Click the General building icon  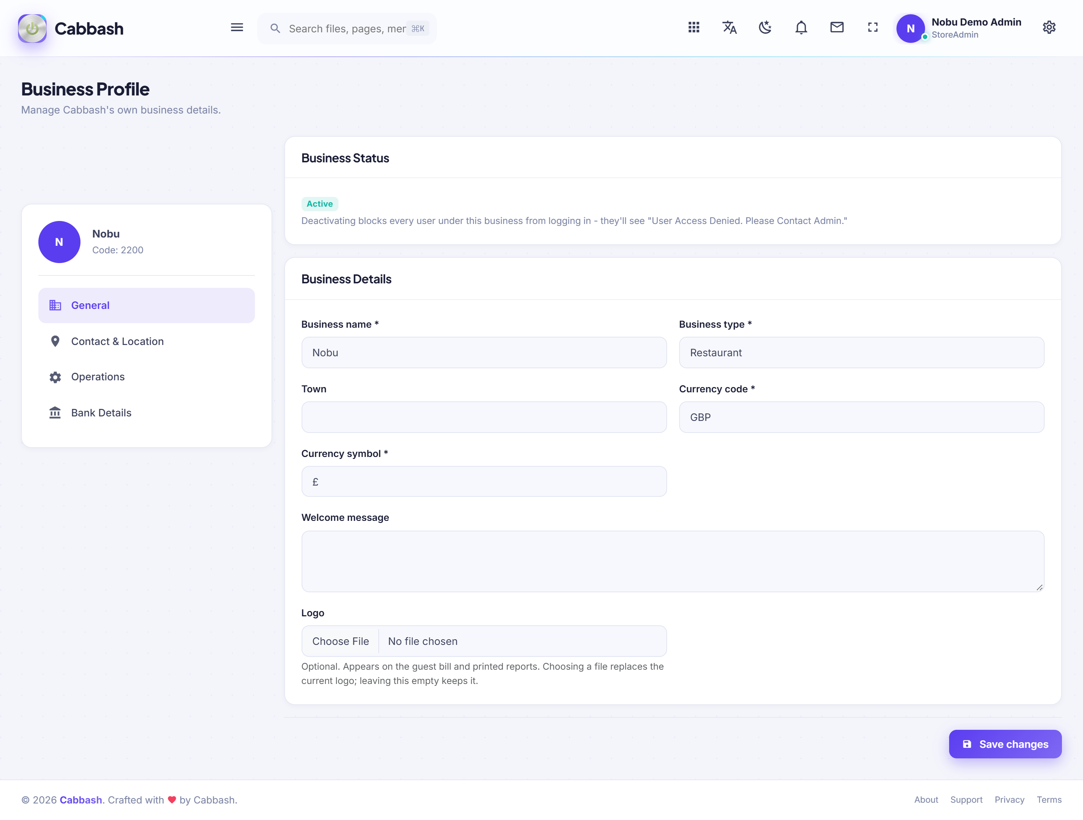click(55, 305)
